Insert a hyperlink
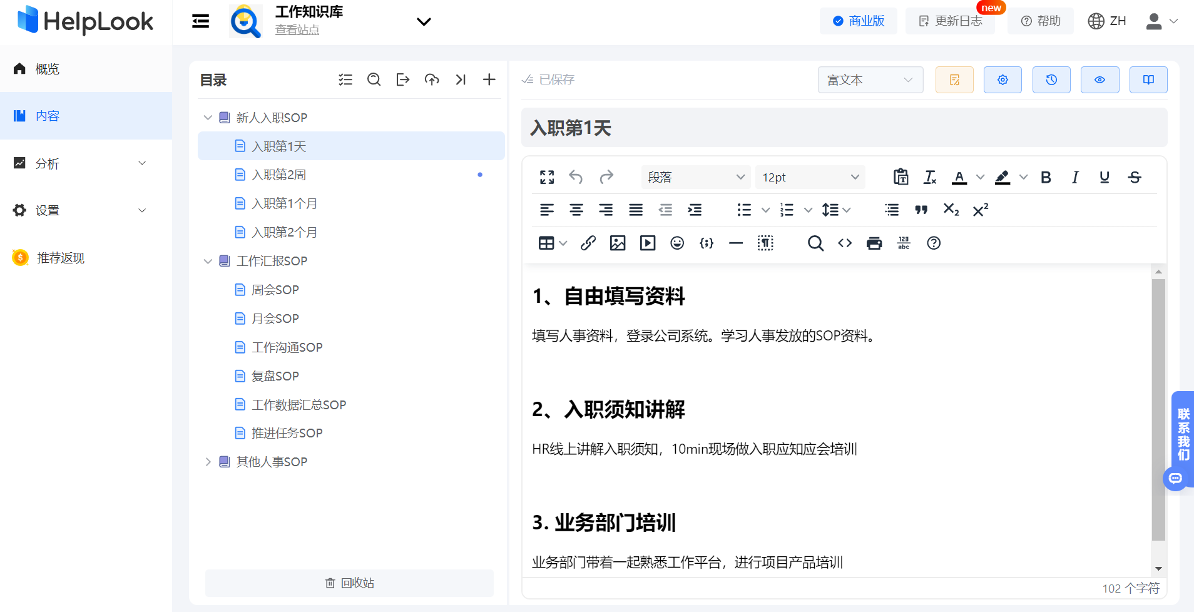 (588, 243)
